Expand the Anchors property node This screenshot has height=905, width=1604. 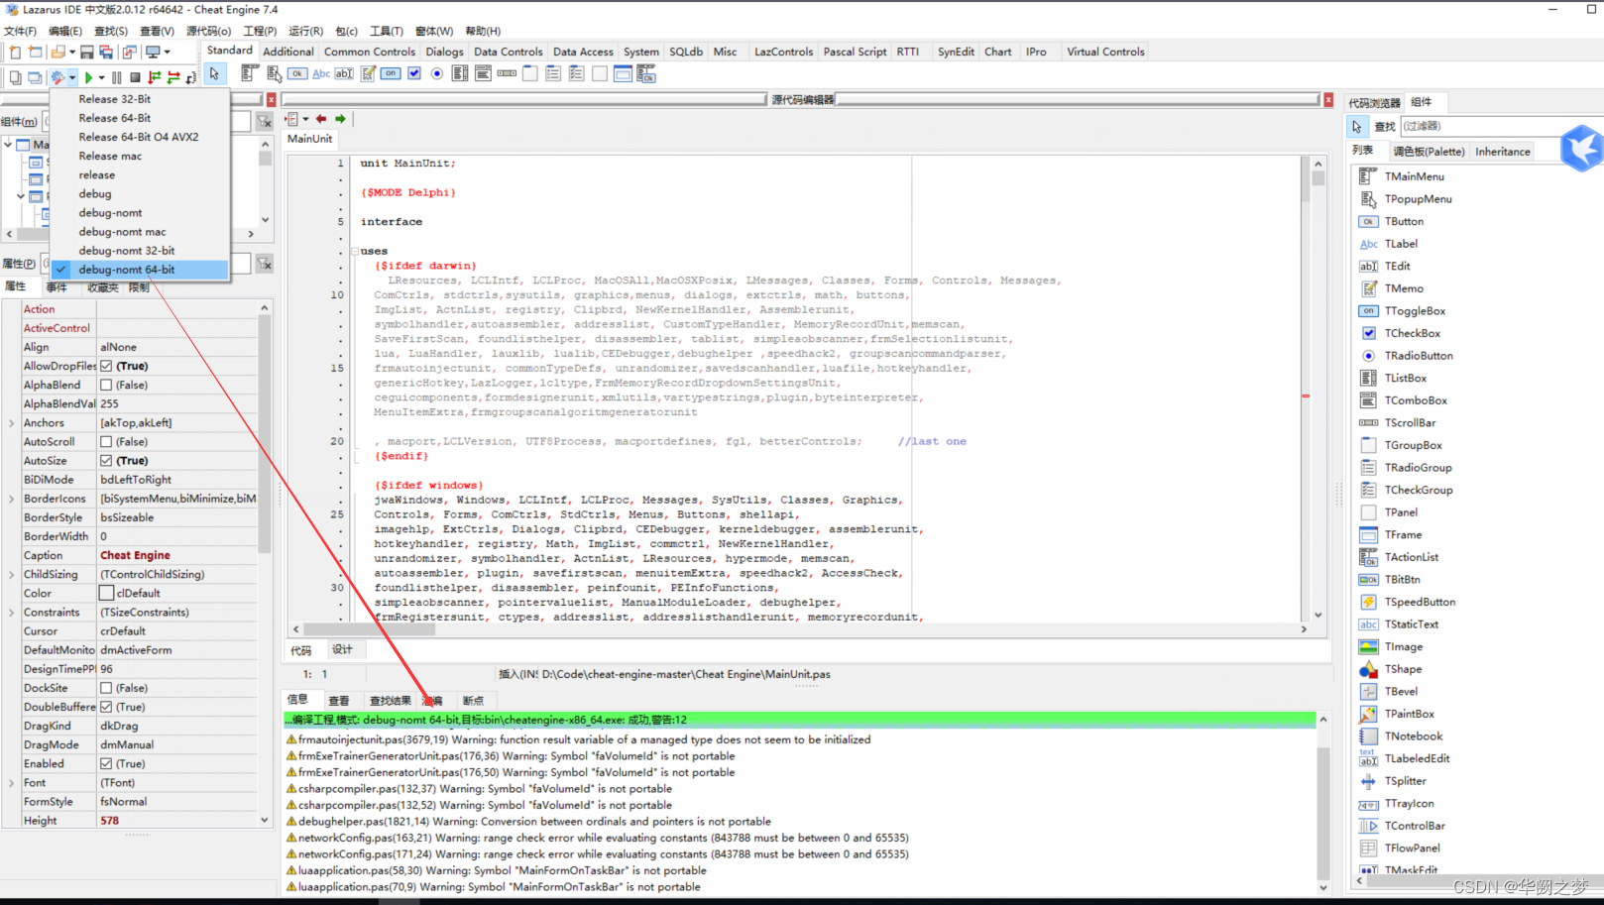[x=12, y=423]
